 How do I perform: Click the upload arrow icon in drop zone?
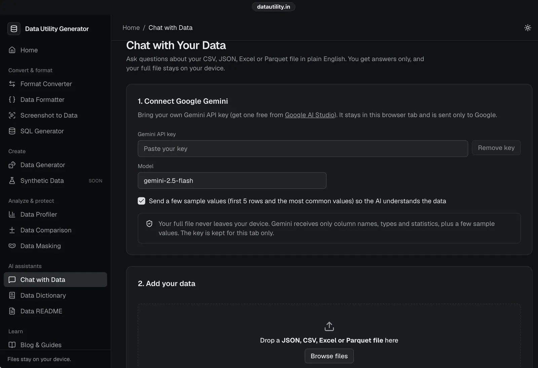coord(329,326)
